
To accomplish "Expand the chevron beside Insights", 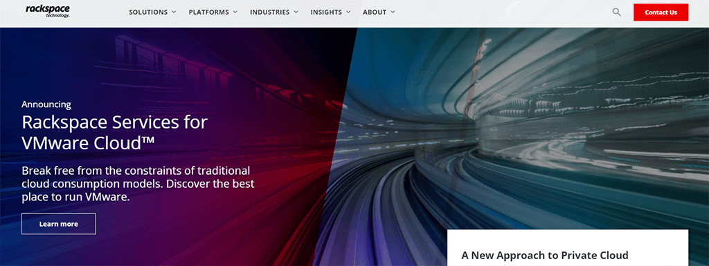I will click(348, 12).
